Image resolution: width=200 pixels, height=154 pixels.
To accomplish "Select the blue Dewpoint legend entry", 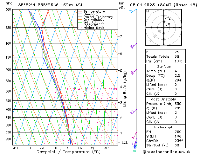I will [88, 14].
